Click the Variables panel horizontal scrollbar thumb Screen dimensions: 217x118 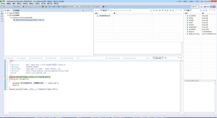[192, 80]
